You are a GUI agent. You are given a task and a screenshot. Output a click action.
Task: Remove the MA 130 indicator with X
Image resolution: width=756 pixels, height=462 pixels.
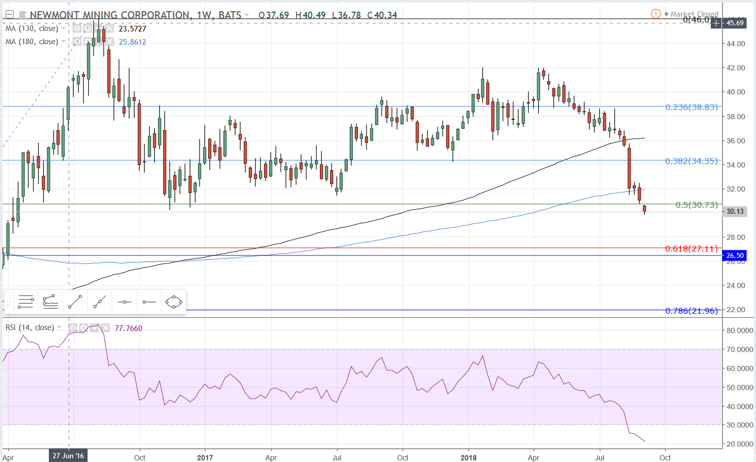(x=110, y=28)
